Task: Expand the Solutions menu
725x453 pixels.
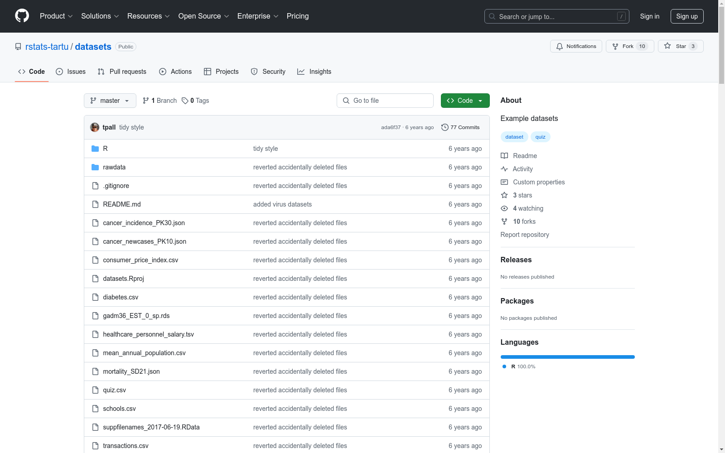Action: [100, 16]
